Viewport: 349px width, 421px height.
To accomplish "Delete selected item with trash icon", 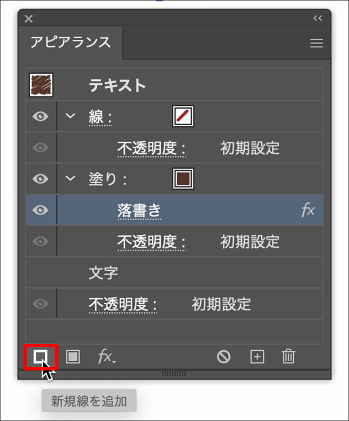I will coord(288,357).
